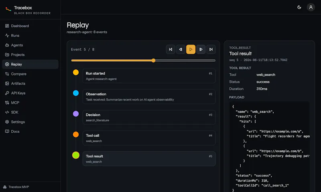This screenshot has width=321, height=192.
Task: Click the 'success' status value
Action: (263, 82)
